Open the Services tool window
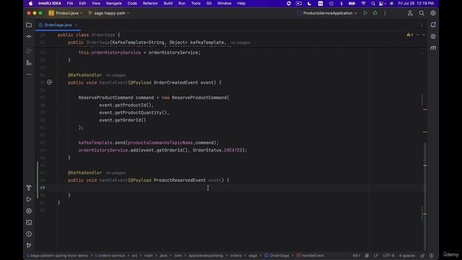This screenshot has height=260, width=462. 29,211
